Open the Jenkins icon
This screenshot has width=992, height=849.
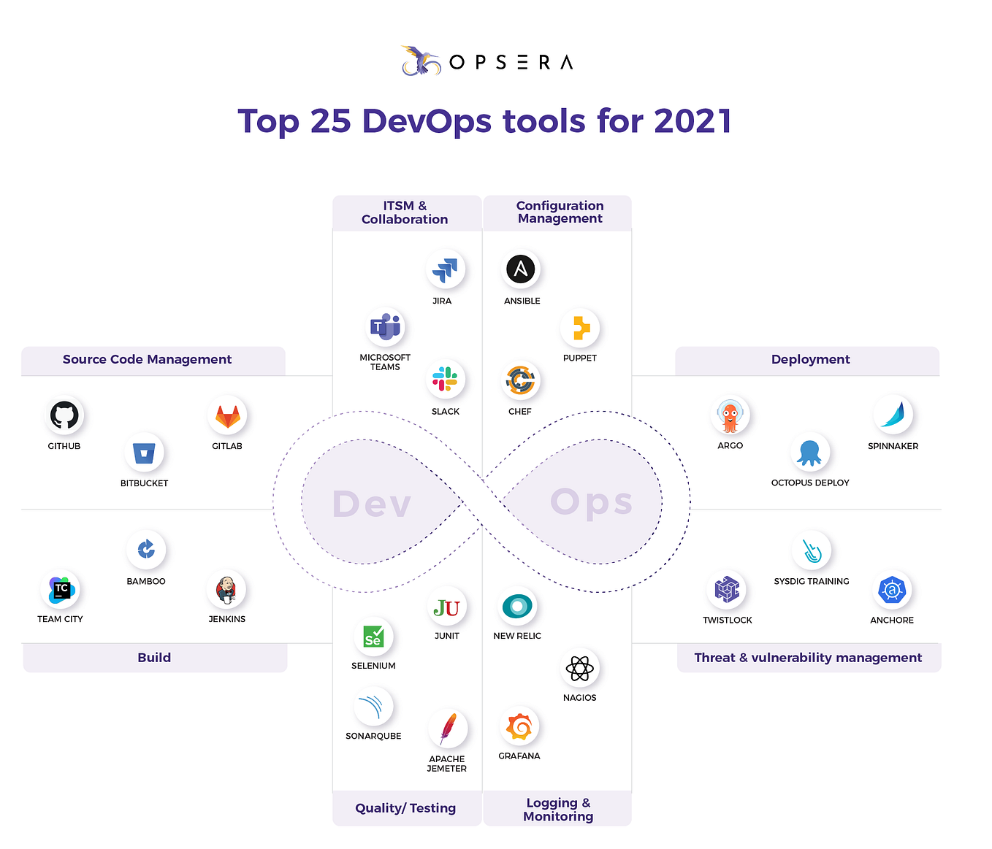coord(227,588)
